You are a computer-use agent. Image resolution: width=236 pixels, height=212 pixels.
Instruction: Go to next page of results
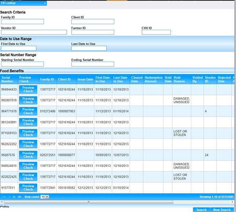(14, 197)
